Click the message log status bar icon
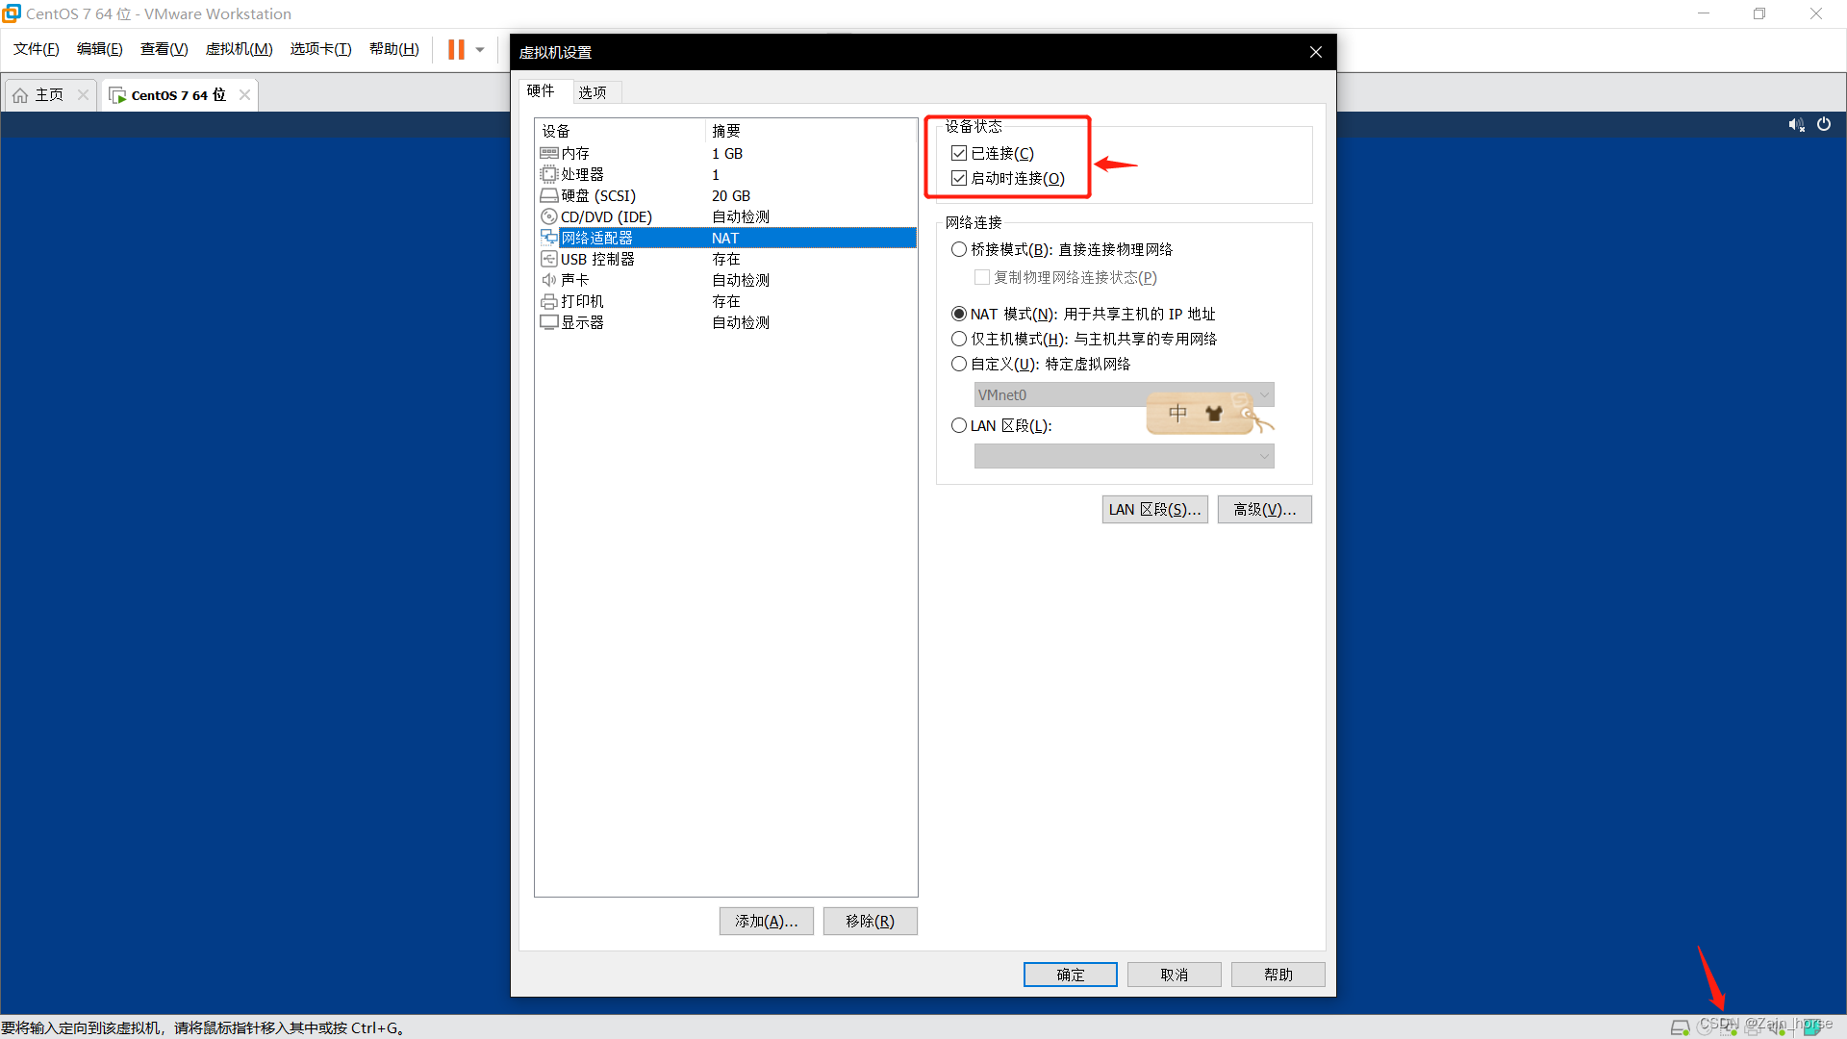 [x=1812, y=1026]
